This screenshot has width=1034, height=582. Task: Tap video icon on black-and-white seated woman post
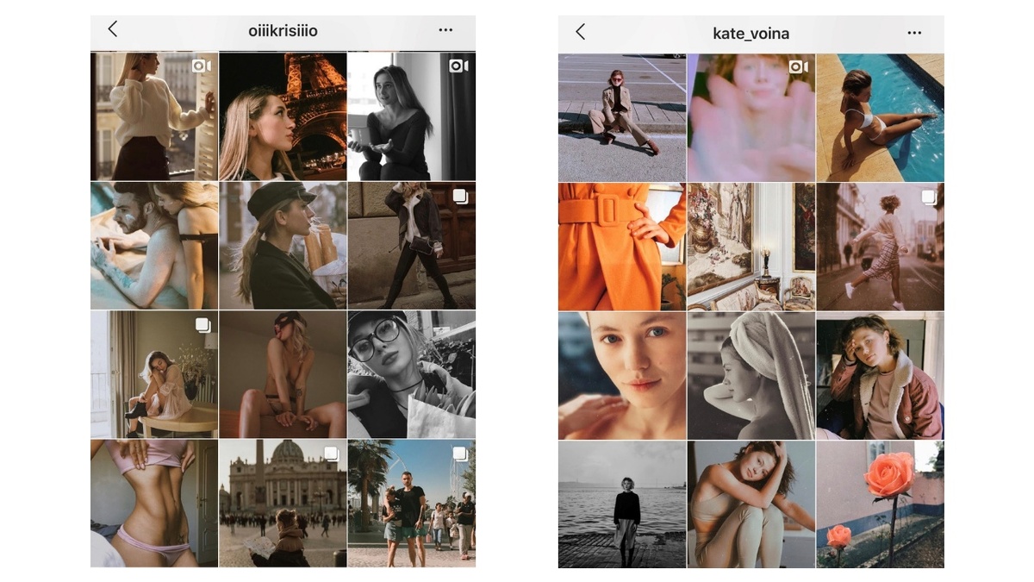458,66
